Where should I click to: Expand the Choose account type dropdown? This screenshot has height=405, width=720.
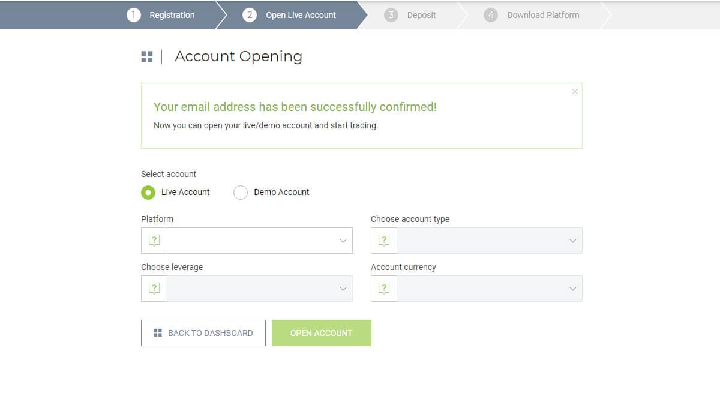[x=489, y=241]
